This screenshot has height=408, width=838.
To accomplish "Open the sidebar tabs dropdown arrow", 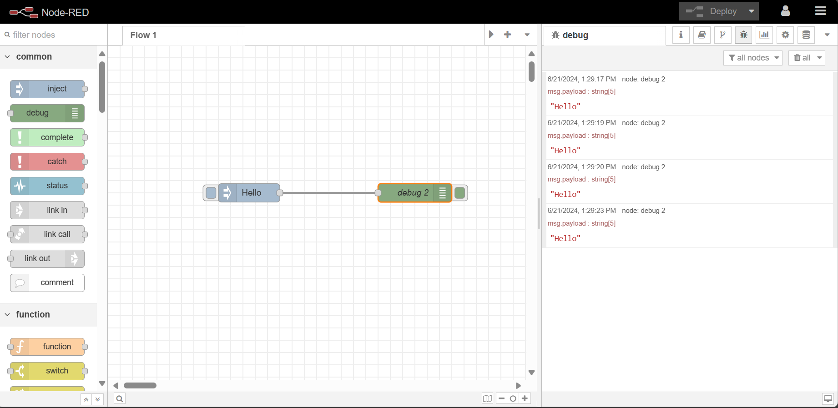I will [827, 35].
